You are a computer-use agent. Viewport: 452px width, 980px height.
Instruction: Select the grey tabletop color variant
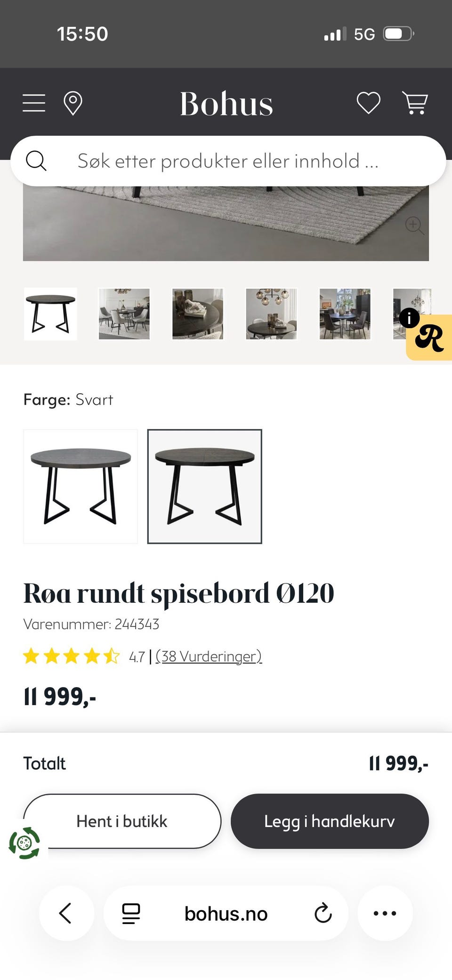click(x=81, y=486)
